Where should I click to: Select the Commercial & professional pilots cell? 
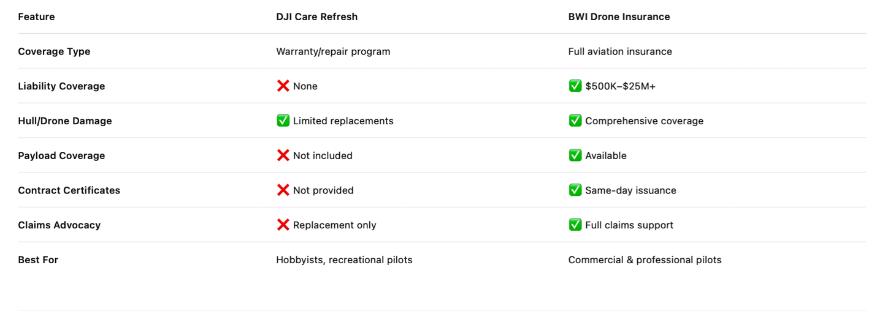coord(645,260)
